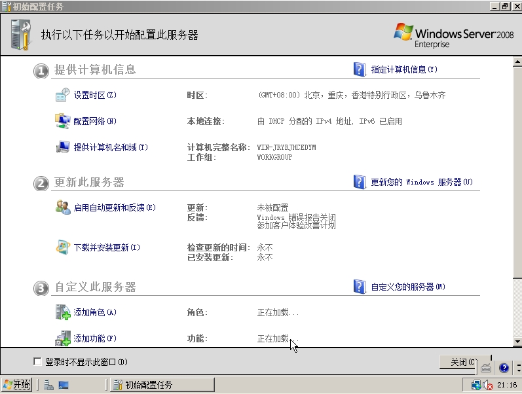Open 更新您的 Windows 服务器 help link

(422, 182)
